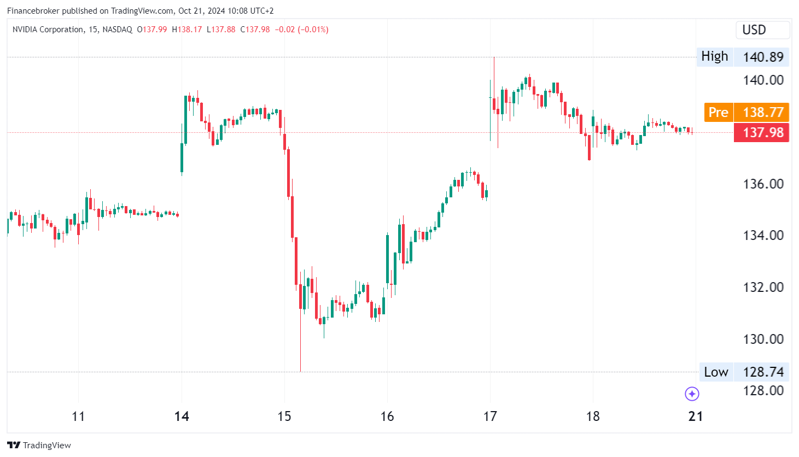
Task: Click the −0.02 (−0.01%) change value
Action: [x=301, y=30]
